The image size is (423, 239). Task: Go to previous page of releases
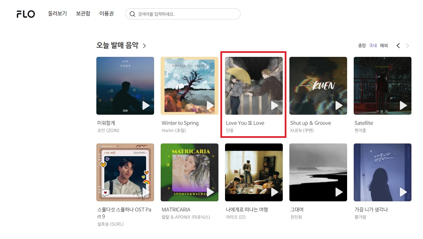pos(398,46)
